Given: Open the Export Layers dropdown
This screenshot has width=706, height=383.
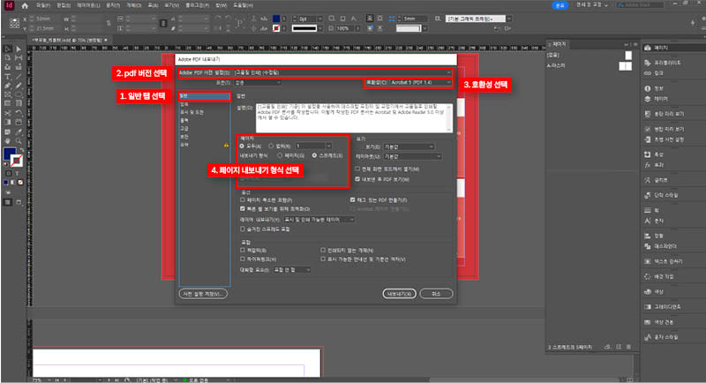Looking at the screenshot, I should click(x=319, y=219).
